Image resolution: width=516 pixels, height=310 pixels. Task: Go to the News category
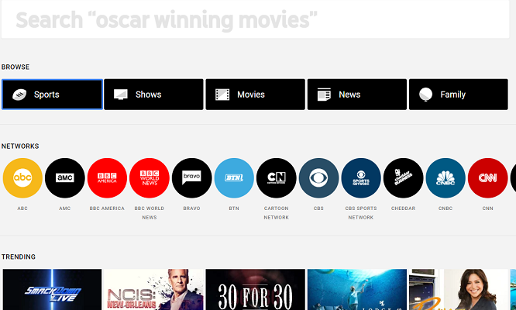tap(356, 95)
